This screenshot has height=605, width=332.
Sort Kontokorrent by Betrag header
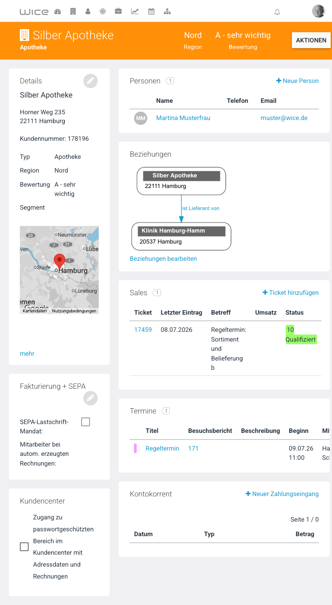coord(305,534)
